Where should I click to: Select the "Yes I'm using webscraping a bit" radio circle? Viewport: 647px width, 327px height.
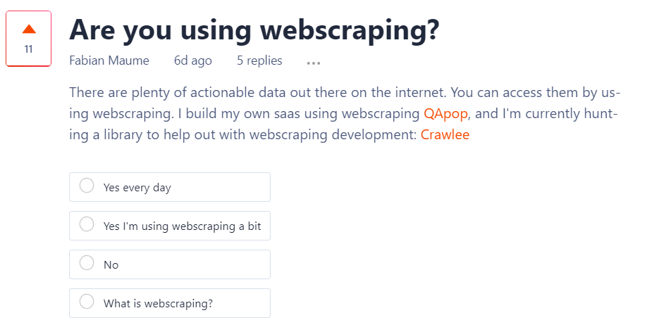[x=87, y=225]
